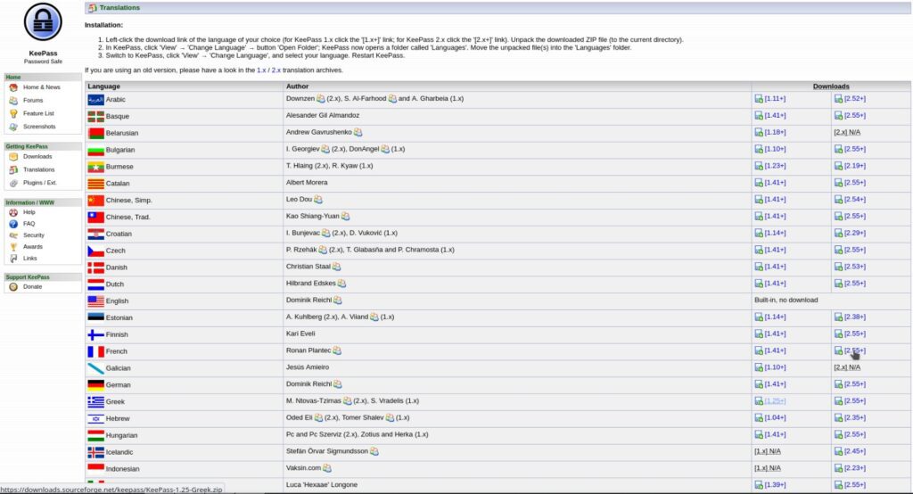Click the Links icon in sidebar
This screenshot has height=494, width=913.
(13, 258)
